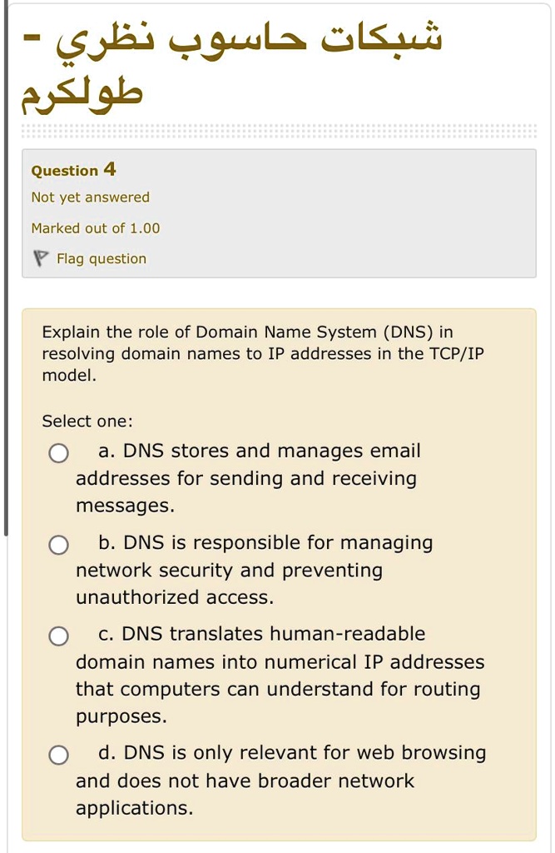555x853 pixels.
Task: Click the answer text about web browsing only
Action: [281, 781]
